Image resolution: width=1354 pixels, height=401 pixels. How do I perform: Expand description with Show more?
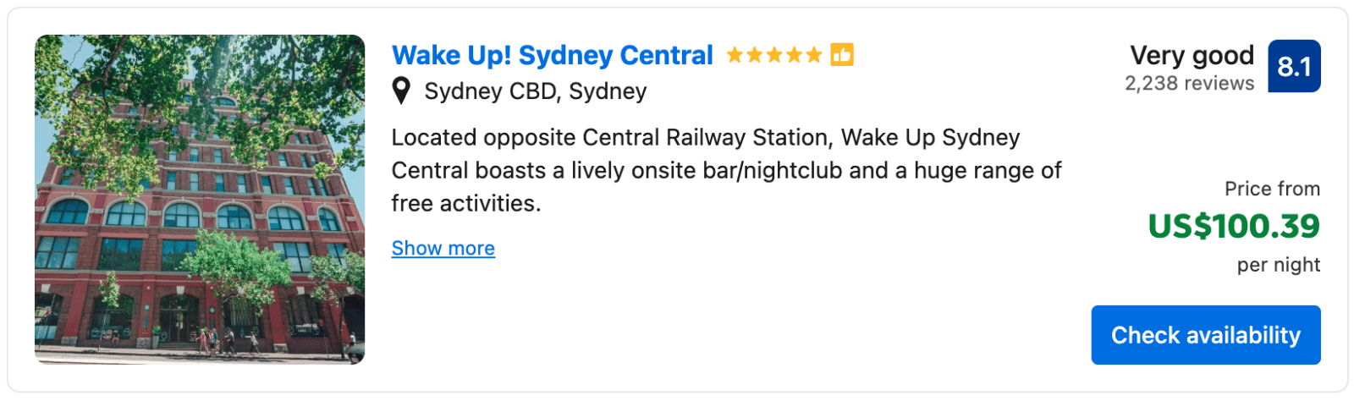coord(443,248)
